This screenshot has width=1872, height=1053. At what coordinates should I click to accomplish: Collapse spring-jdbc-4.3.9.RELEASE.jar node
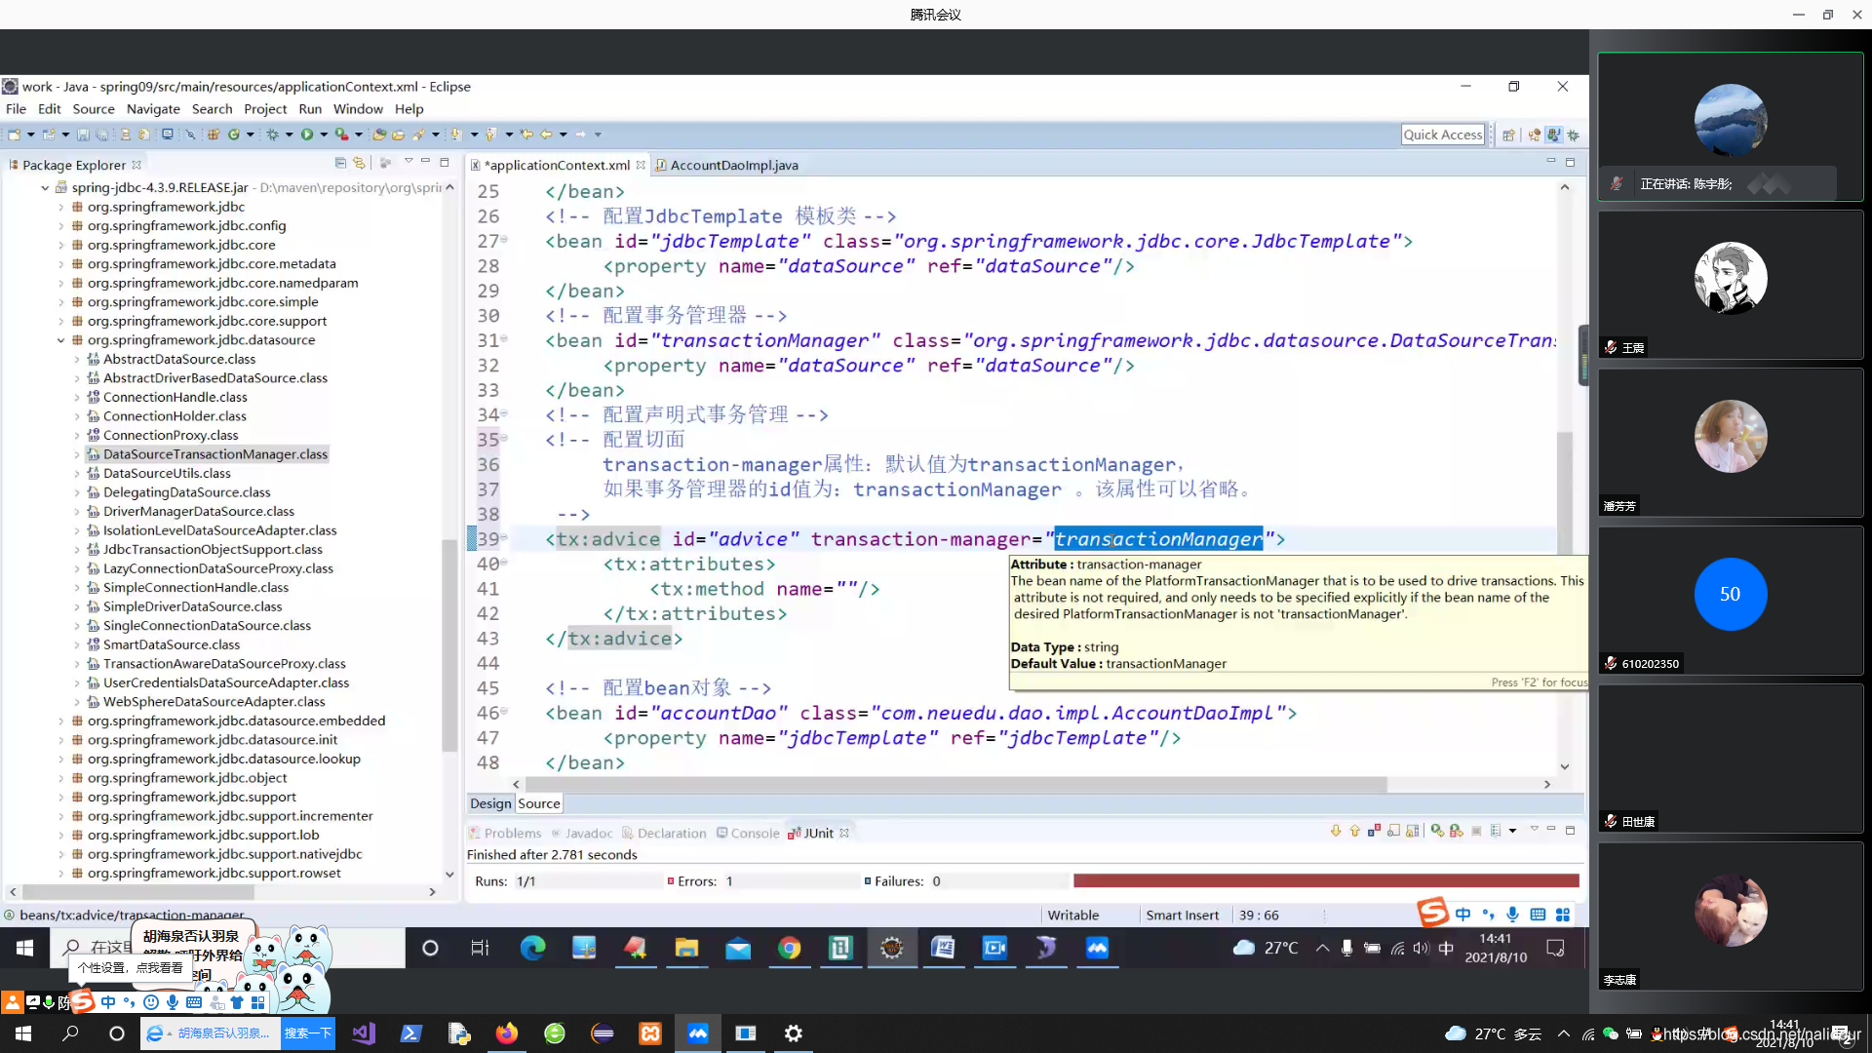tap(45, 188)
